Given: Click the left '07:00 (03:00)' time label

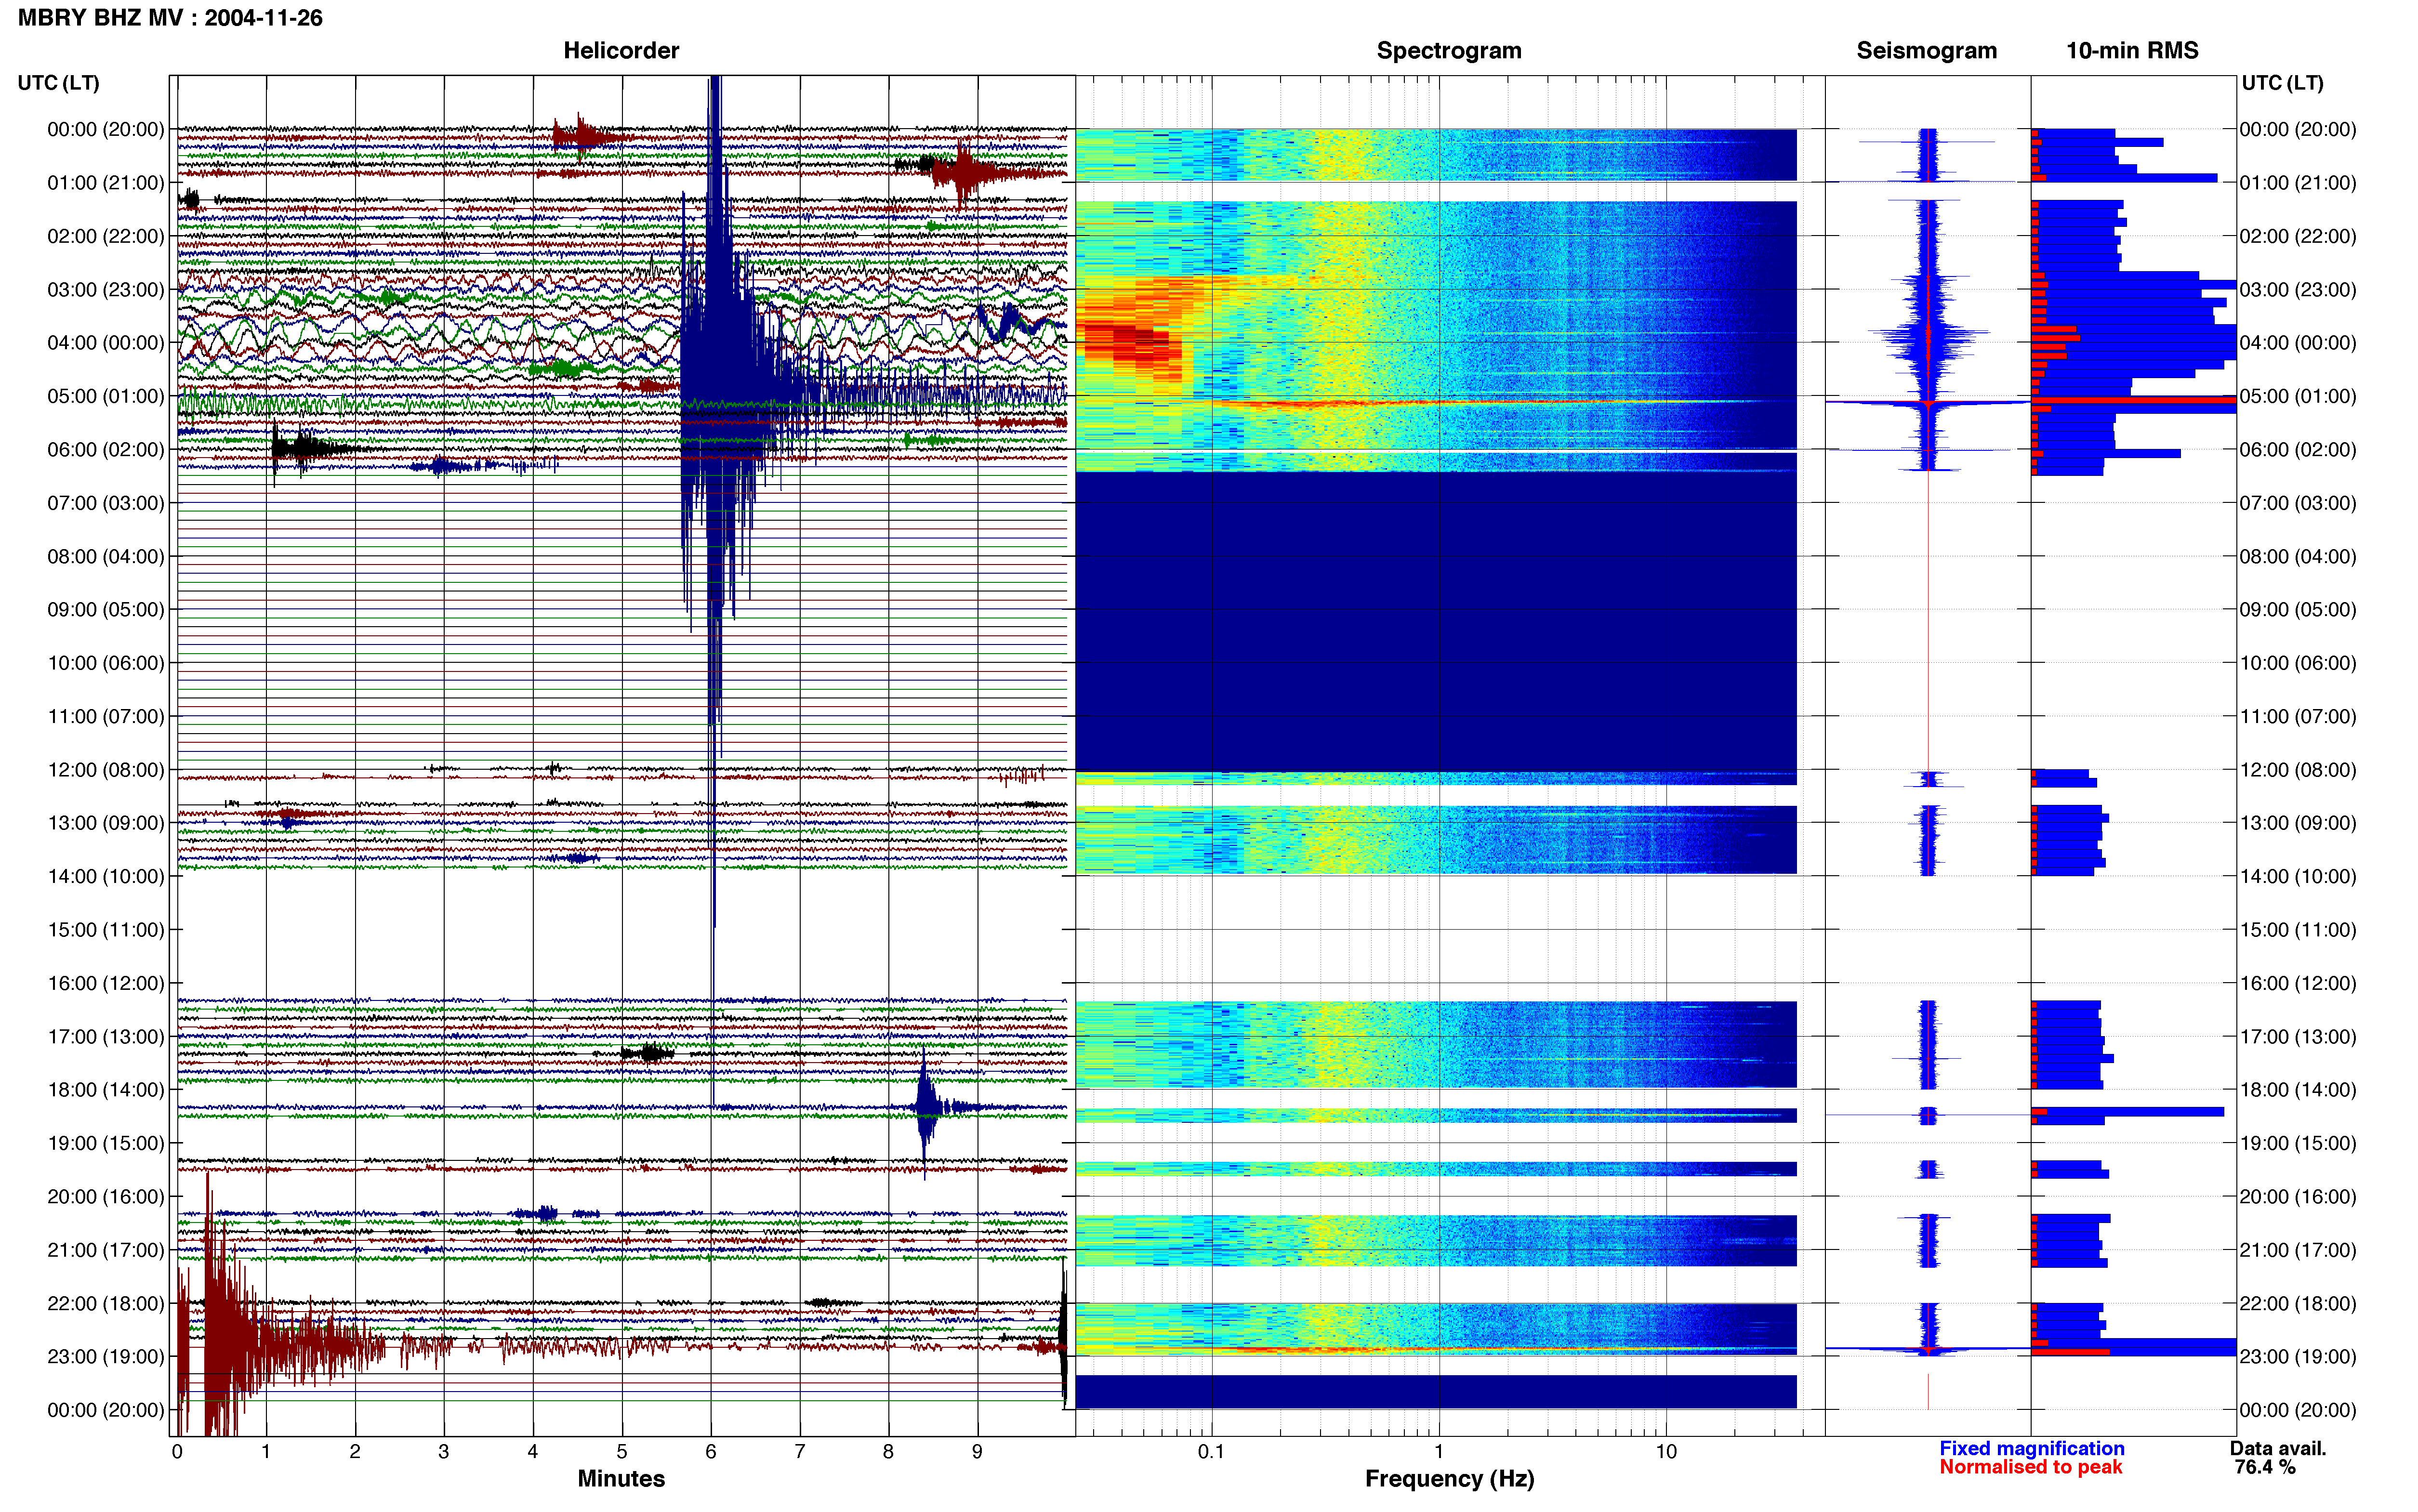Looking at the screenshot, I should point(106,503).
